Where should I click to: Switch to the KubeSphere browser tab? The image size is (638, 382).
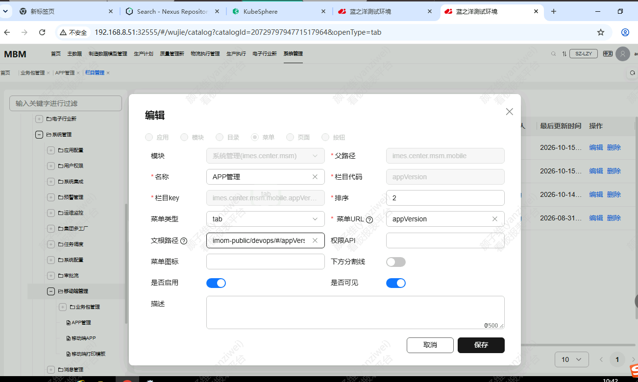[x=279, y=11]
